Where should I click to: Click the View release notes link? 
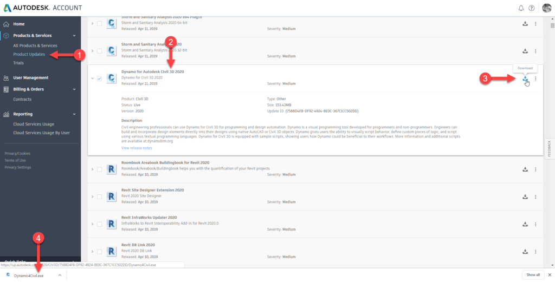click(x=137, y=148)
